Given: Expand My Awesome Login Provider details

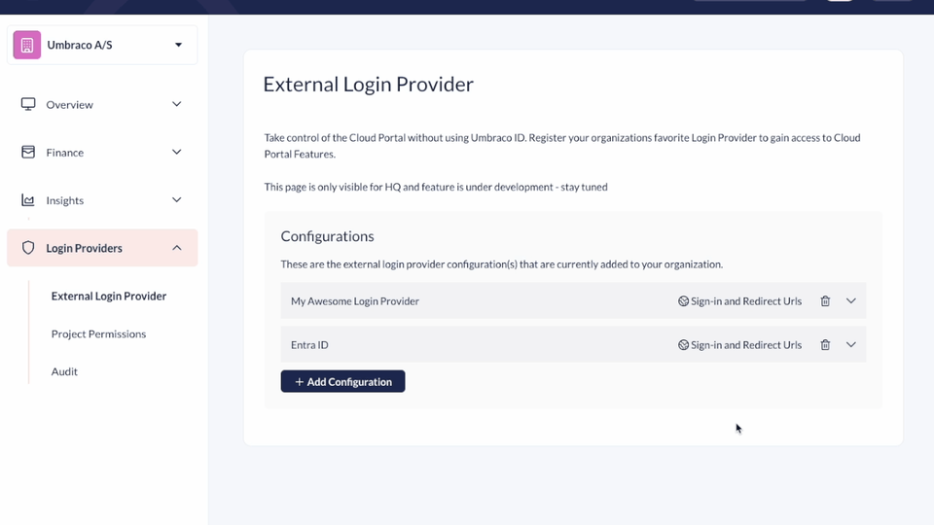Looking at the screenshot, I should (851, 301).
